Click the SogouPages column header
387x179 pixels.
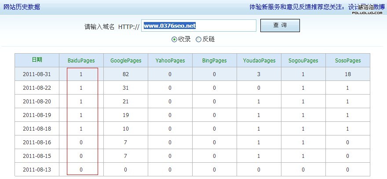tap(303, 61)
